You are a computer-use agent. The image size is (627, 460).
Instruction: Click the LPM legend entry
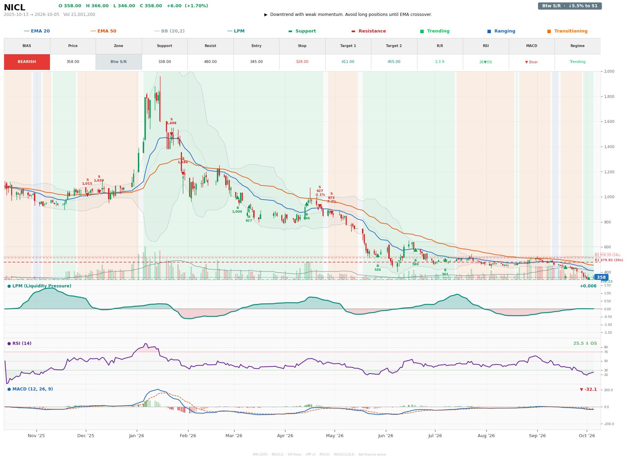pyautogui.click(x=236, y=31)
